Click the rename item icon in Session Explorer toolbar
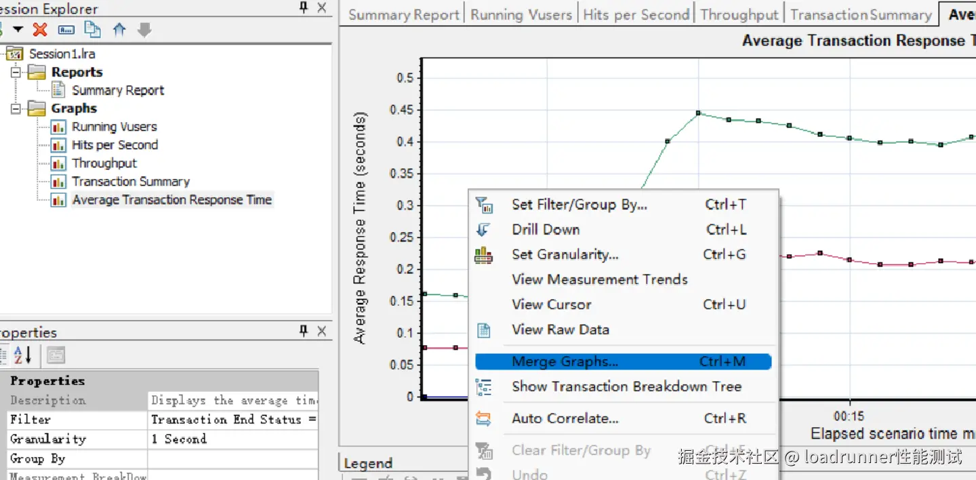Screen dimensions: 976x480 66,30
